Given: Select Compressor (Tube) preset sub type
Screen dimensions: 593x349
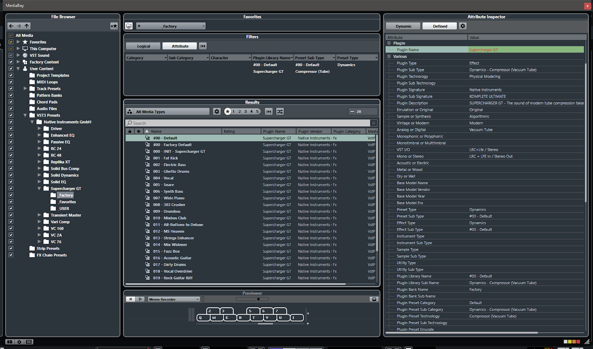Looking at the screenshot, I should click(x=312, y=71).
